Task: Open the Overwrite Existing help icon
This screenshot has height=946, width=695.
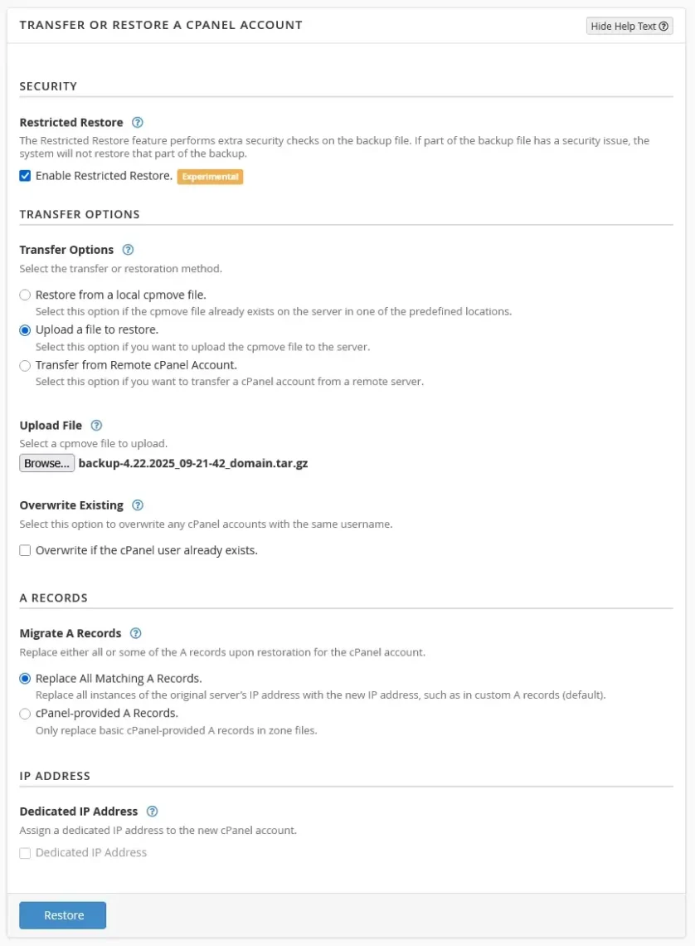Action: (138, 505)
